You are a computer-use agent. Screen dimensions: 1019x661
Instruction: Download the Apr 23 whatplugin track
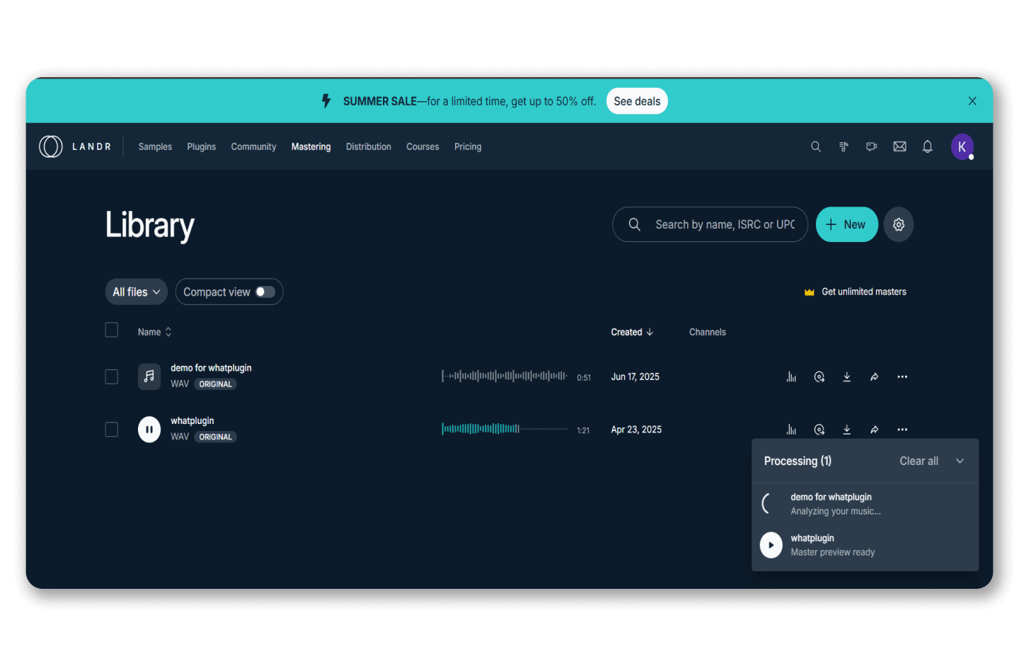pos(847,430)
